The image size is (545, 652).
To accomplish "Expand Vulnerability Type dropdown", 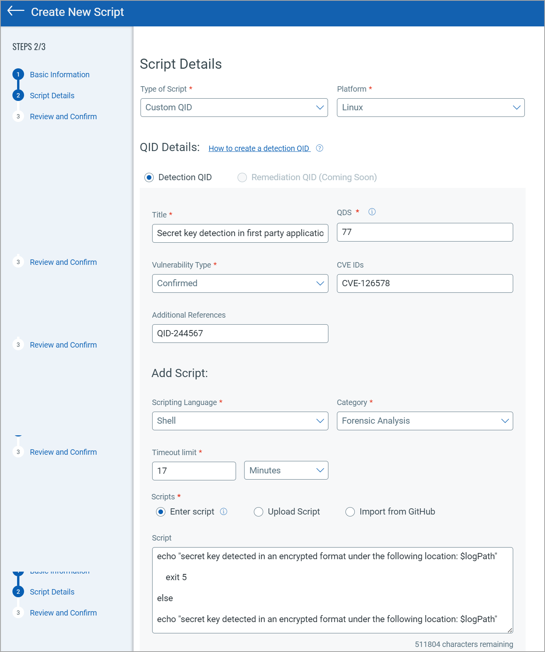I will click(x=240, y=283).
